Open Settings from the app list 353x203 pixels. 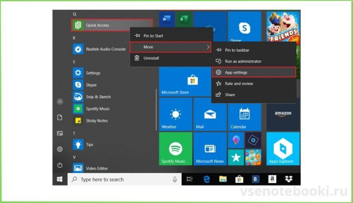(x=86, y=73)
